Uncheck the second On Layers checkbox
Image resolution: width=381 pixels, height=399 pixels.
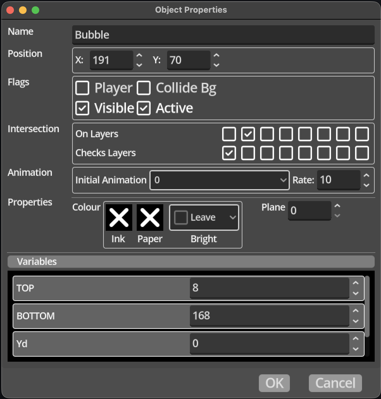[x=248, y=134]
